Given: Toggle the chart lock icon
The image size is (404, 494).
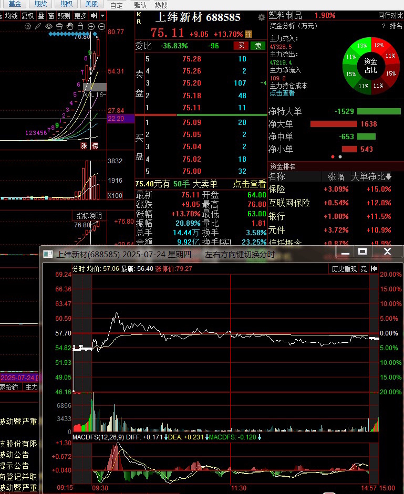Looking at the screenshot, I should [x=80, y=26].
